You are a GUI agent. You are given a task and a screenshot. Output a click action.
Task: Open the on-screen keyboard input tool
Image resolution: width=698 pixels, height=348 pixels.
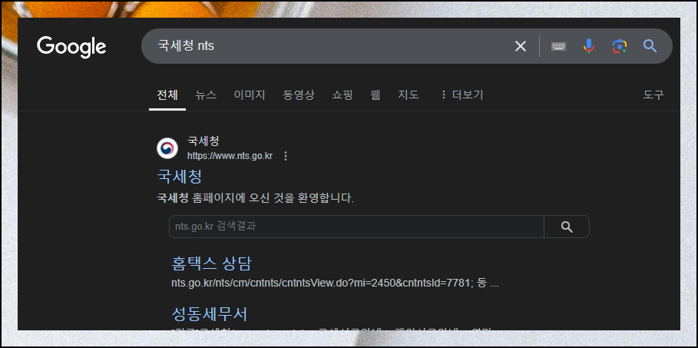point(559,46)
